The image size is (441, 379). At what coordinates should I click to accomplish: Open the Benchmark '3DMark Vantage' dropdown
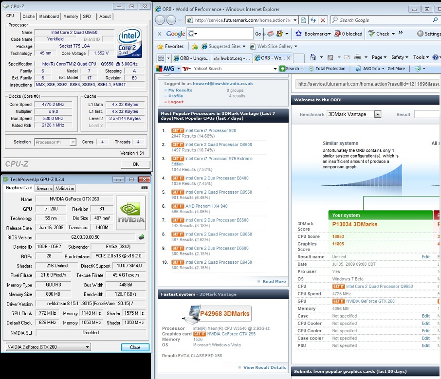pyautogui.click(x=378, y=114)
